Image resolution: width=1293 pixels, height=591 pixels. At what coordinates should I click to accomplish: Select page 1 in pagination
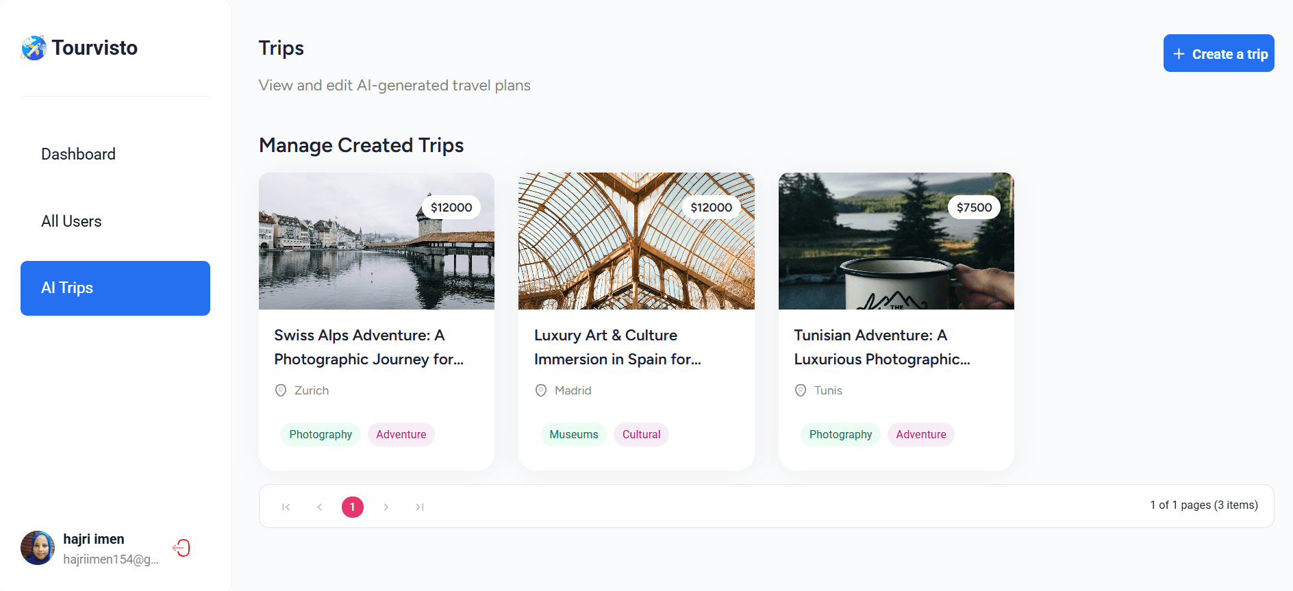coord(353,507)
